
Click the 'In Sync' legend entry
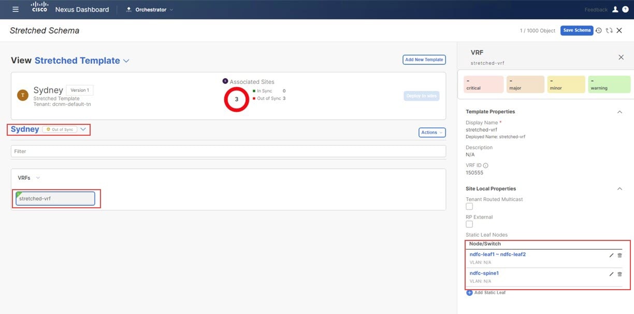click(x=269, y=91)
